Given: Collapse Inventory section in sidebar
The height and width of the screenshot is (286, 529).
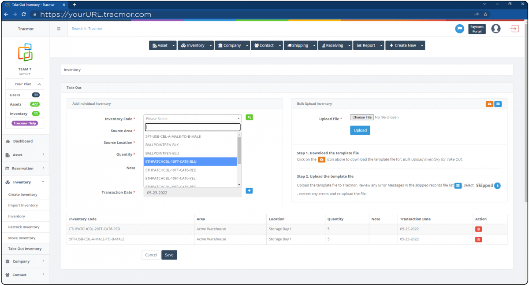Looking at the screenshot, I should 25,182.
